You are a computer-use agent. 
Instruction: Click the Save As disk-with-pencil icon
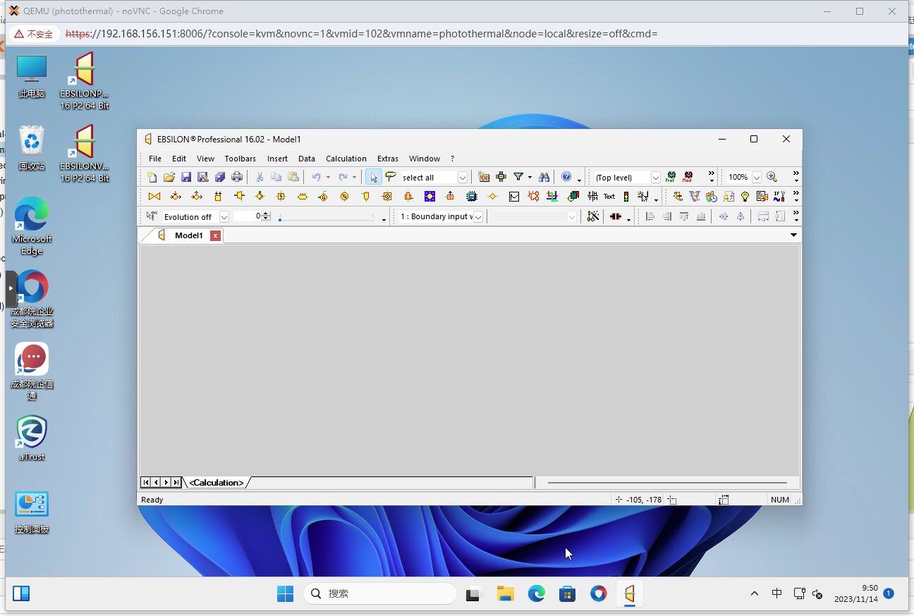[203, 178]
